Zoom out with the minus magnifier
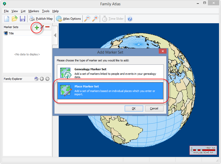Image resolution: width=221 pixels, height=164 pixels. click(87, 19)
